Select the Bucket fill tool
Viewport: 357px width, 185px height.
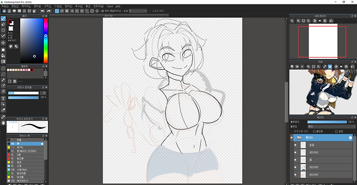tap(3, 56)
